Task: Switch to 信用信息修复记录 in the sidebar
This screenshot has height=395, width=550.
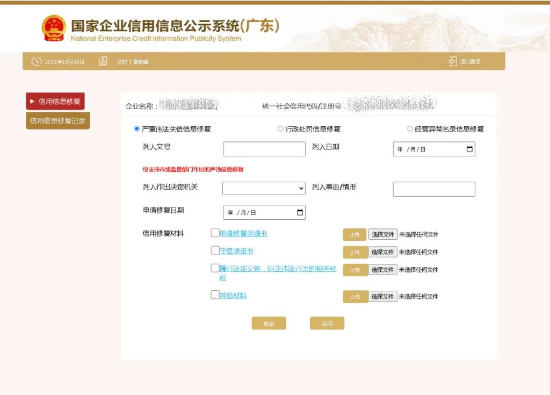Action: click(x=57, y=120)
